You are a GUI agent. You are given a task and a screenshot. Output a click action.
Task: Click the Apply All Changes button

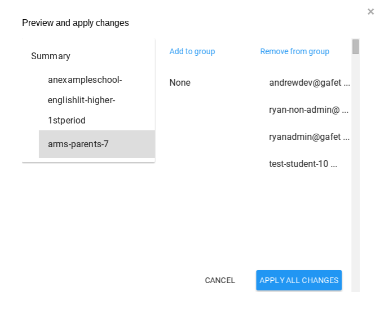pos(299,280)
